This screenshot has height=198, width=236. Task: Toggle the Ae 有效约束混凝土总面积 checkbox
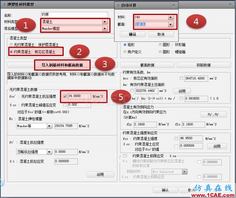[132, 90]
